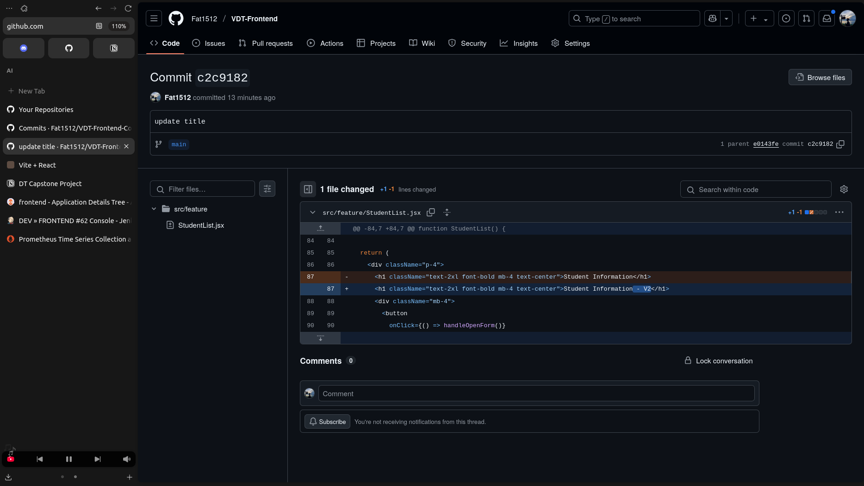The image size is (864, 486).
Task: Open the Projects tab
Action: tap(376, 43)
